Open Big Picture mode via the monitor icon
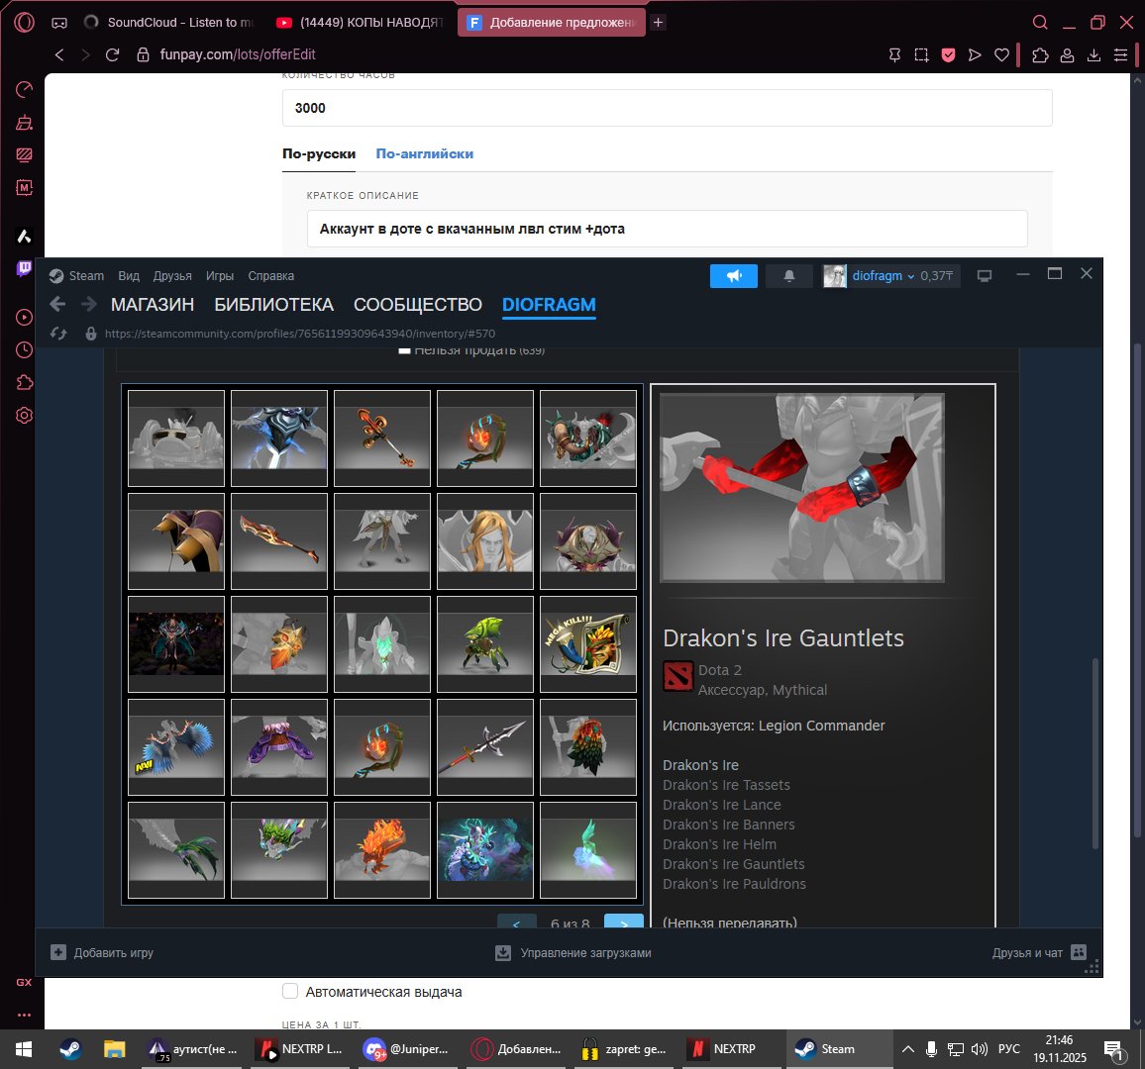1145x1069 pixels. coord(985,276)
